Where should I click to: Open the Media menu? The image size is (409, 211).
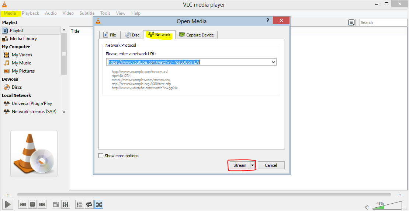pyautogui.click(x=10, y=13)
